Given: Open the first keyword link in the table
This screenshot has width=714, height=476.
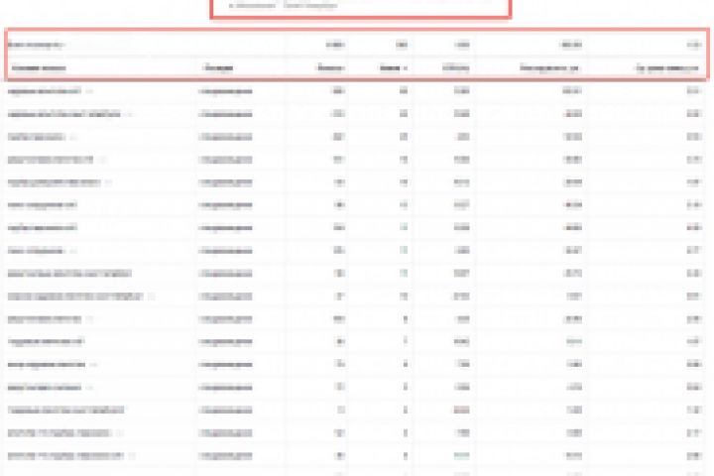Looking at the screenshot, I should coord(45,91).
